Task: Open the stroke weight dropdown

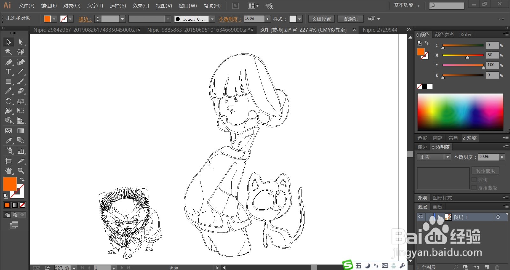Action: (122, 19)
